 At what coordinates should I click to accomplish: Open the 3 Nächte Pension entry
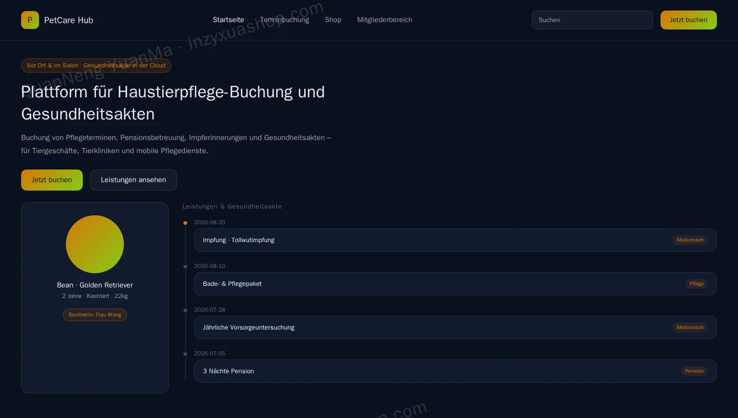[455, 371]
